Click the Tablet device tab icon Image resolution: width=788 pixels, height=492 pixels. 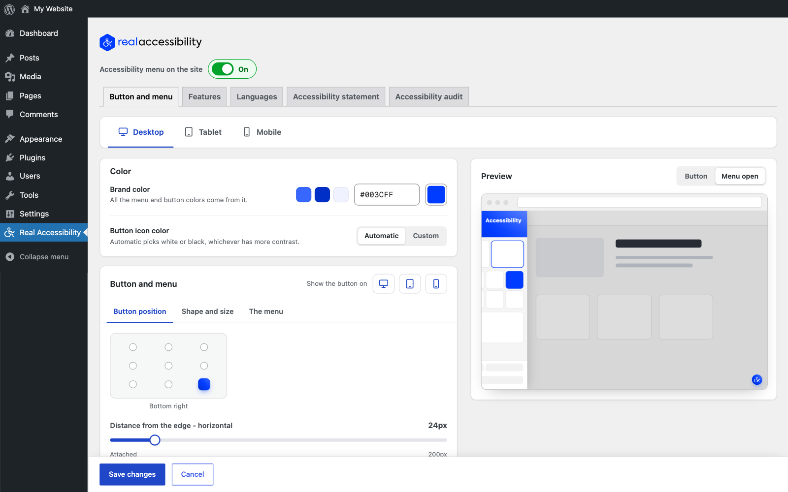pos(189,132)
